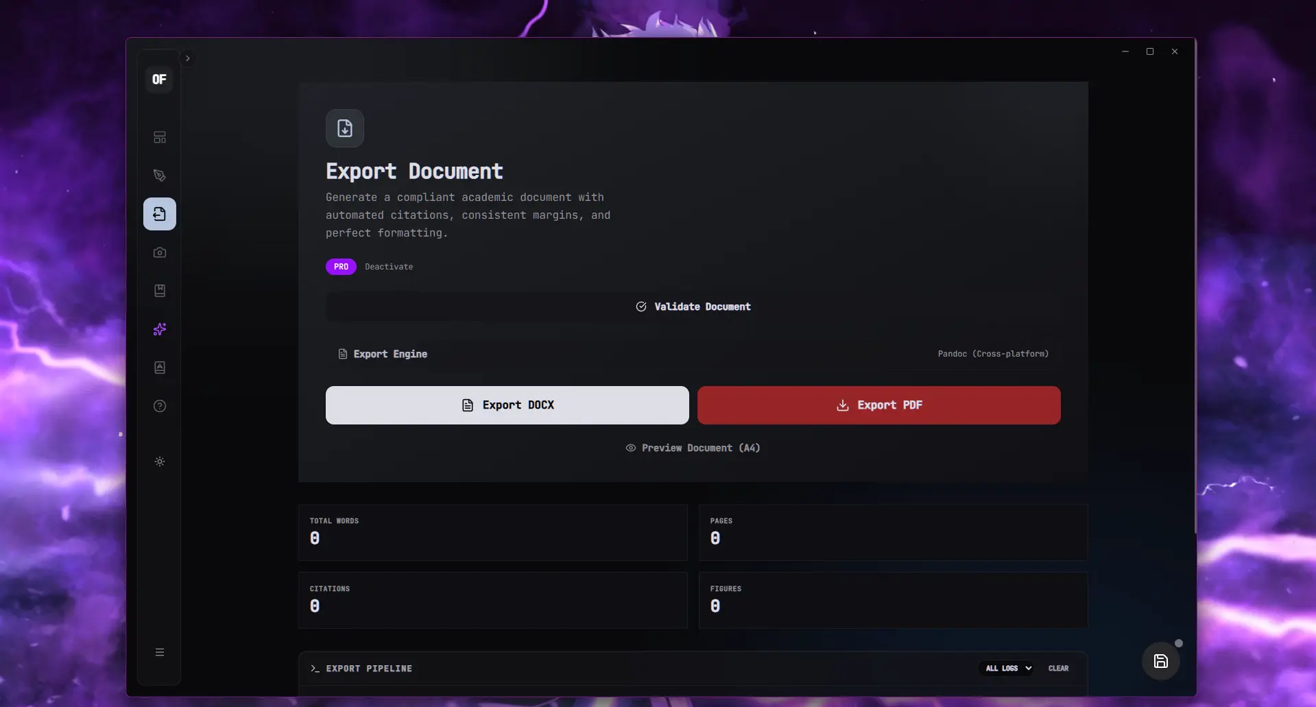The width and height of the screenshot is (1316, 707).
Task: Click the floating save disk icon
Action: 1160,661
